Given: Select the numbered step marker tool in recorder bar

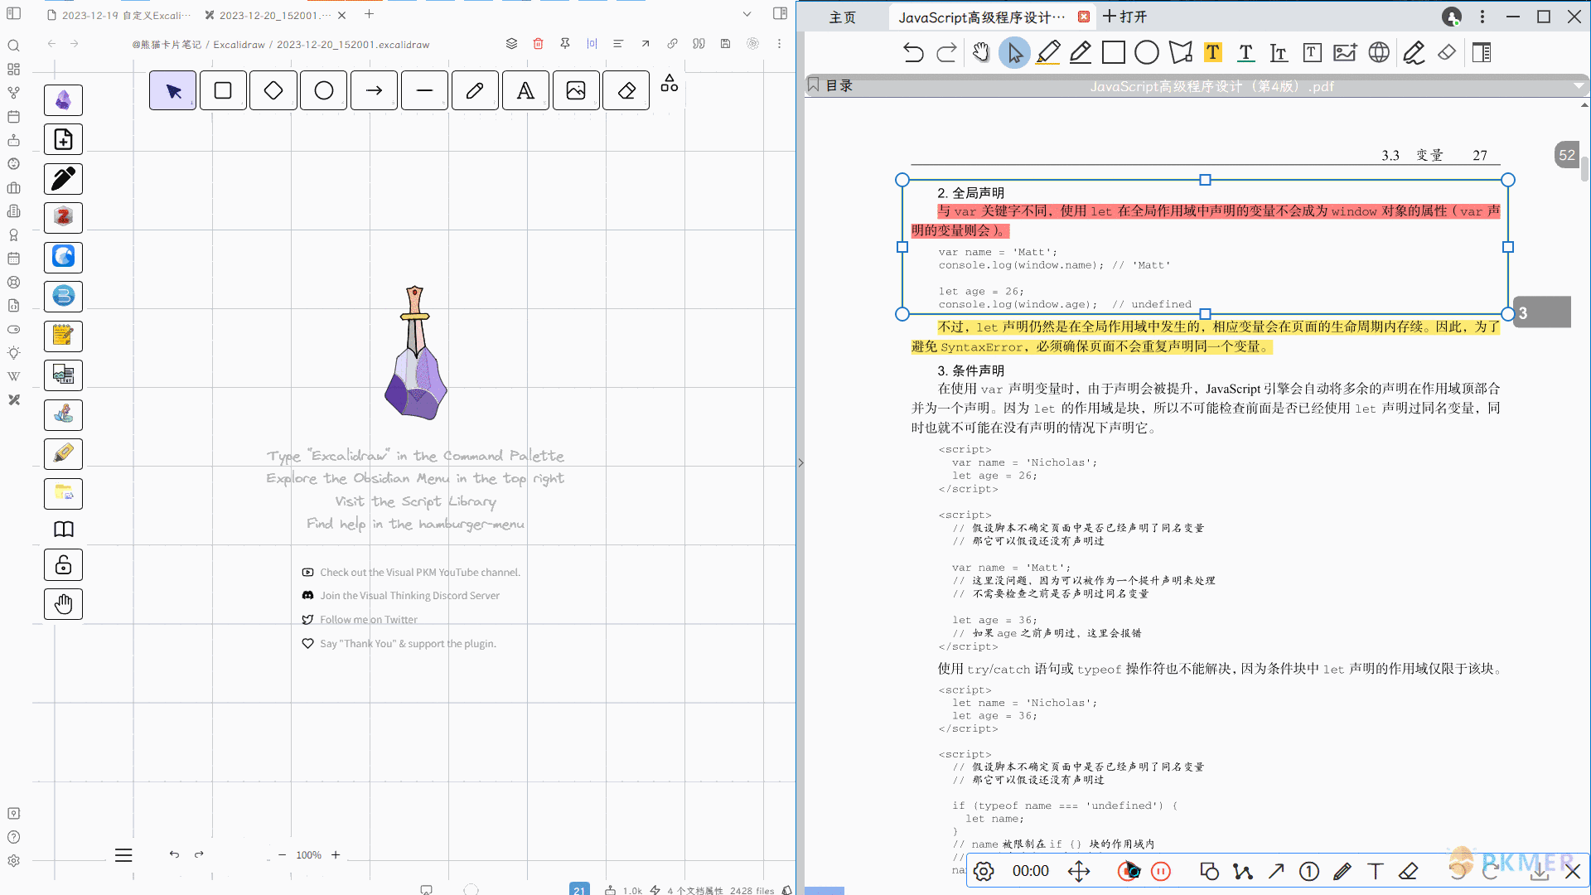Looking at the screenshot, I should (1309, 871).
